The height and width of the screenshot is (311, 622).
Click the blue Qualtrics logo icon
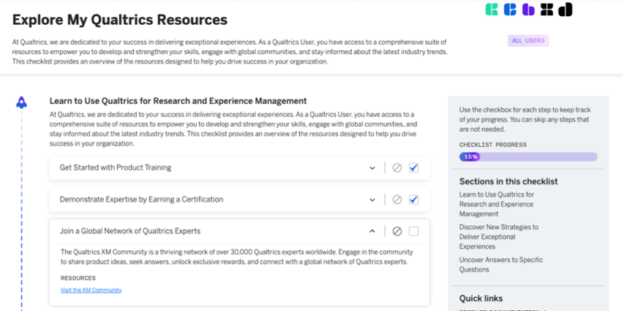[x=511, y=10]
